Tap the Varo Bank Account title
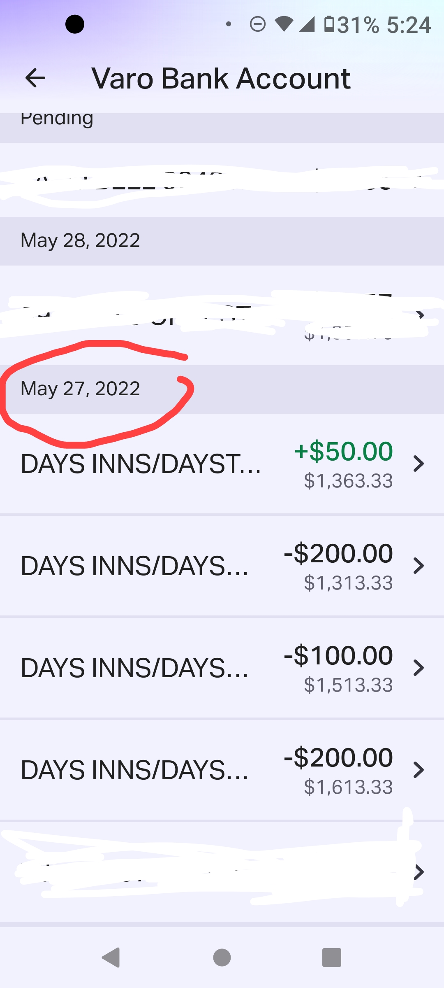 221,78
